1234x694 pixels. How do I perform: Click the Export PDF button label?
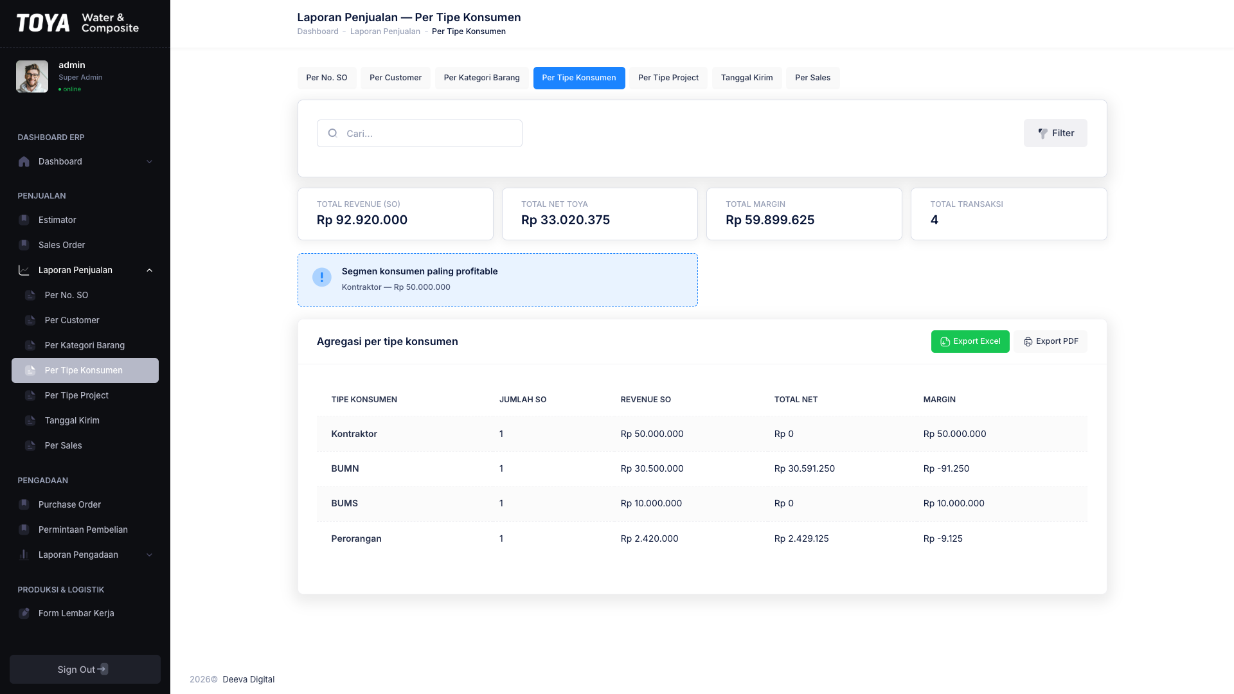(x=1057, y=341)
